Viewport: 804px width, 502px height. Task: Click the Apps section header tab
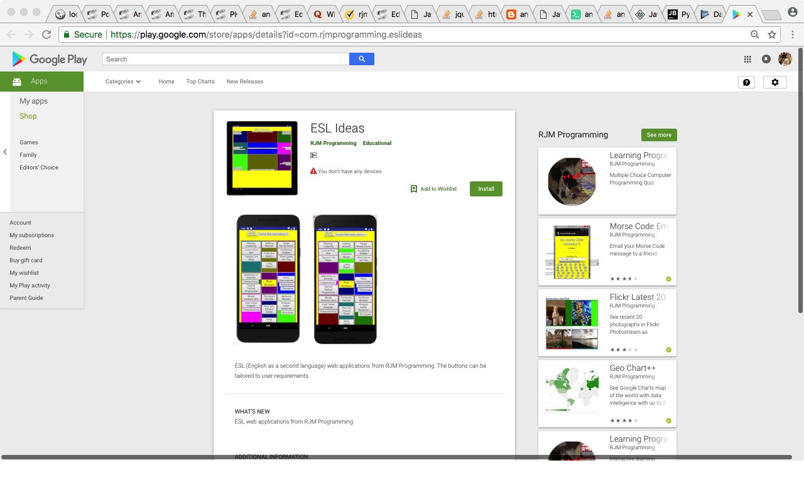click(x=41, y=82)
